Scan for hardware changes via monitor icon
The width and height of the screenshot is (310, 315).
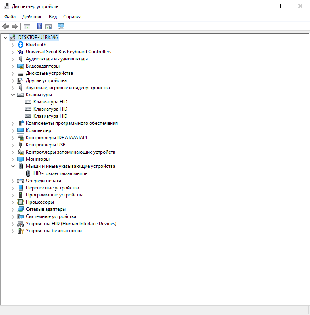61,26
